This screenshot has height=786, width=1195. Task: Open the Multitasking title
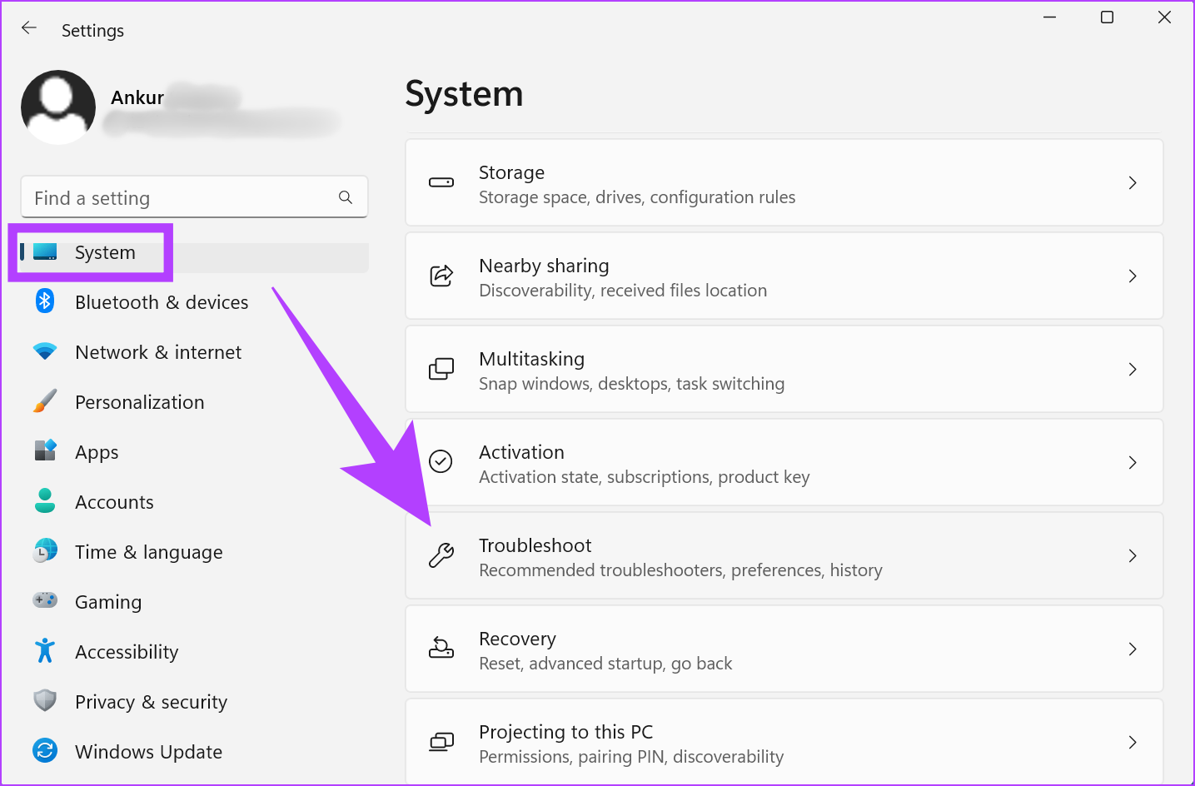click(531, 359)
